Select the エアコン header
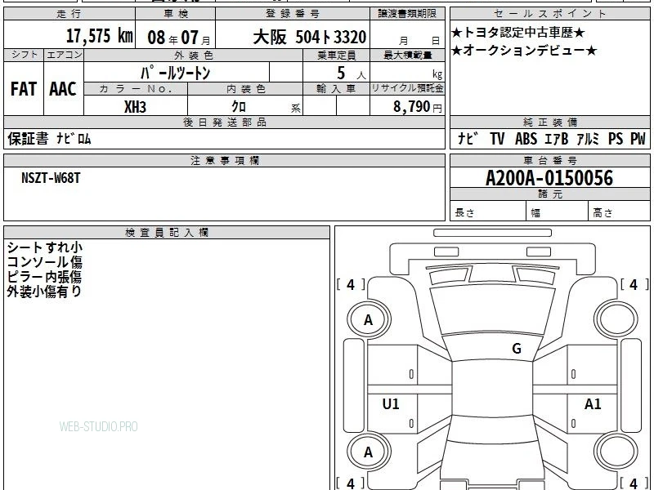The height and width of the screenshot is (490, 654). 64,55
